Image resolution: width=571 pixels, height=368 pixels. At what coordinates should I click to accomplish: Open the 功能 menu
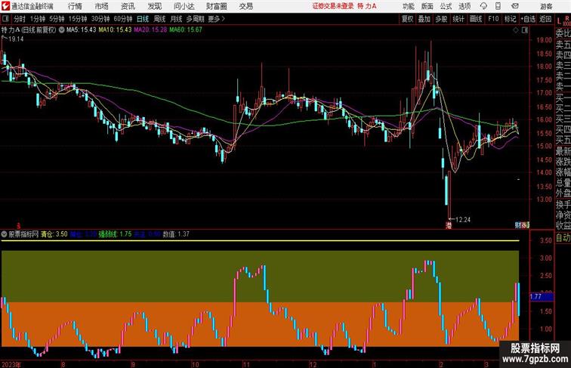pos(408,6)
